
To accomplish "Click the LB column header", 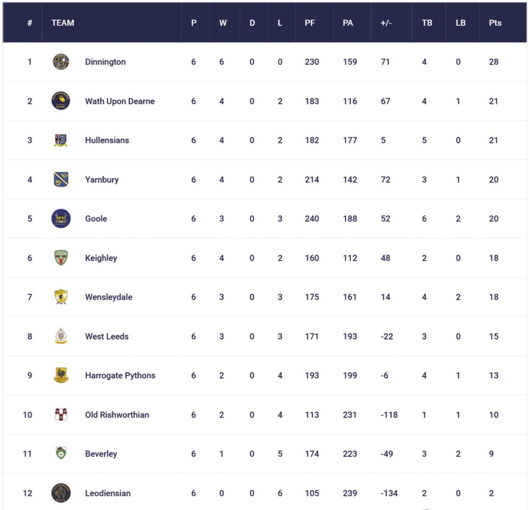I will tap(461, 23).
